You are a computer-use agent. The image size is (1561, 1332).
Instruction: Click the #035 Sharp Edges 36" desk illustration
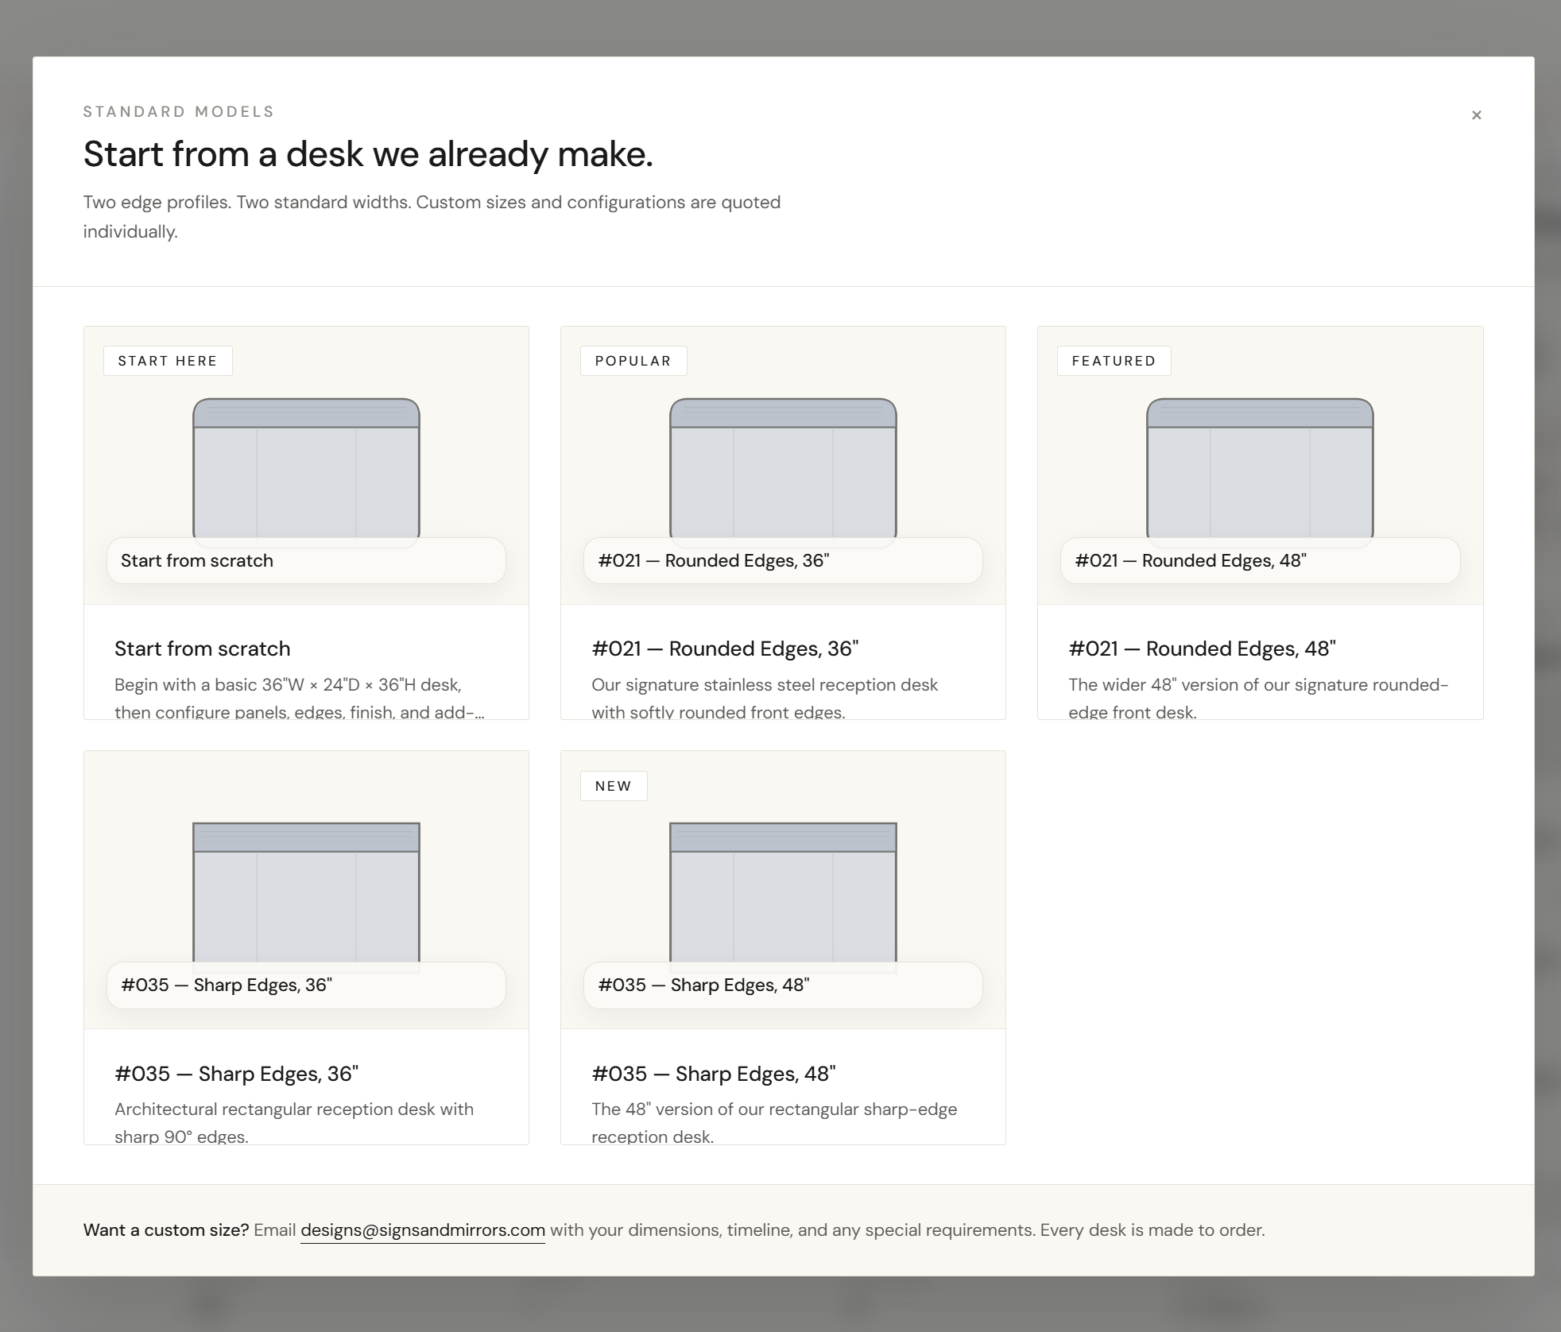click(x=306, y=892)
